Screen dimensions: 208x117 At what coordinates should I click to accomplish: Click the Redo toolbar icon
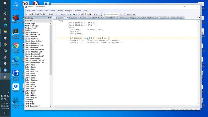click(58, 14)
